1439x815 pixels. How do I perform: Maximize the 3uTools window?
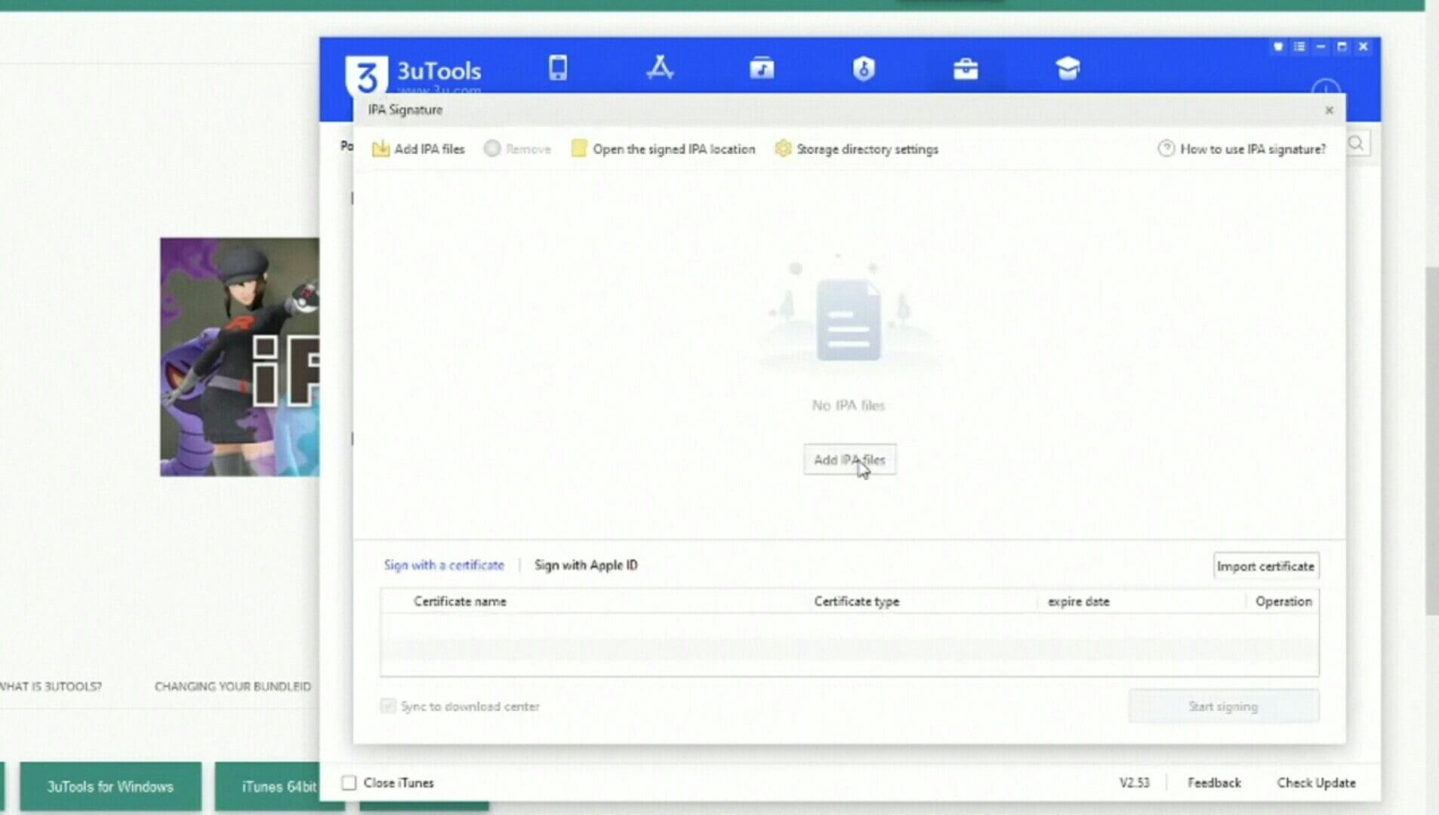pyautogui.click(x=1342, y=47)
